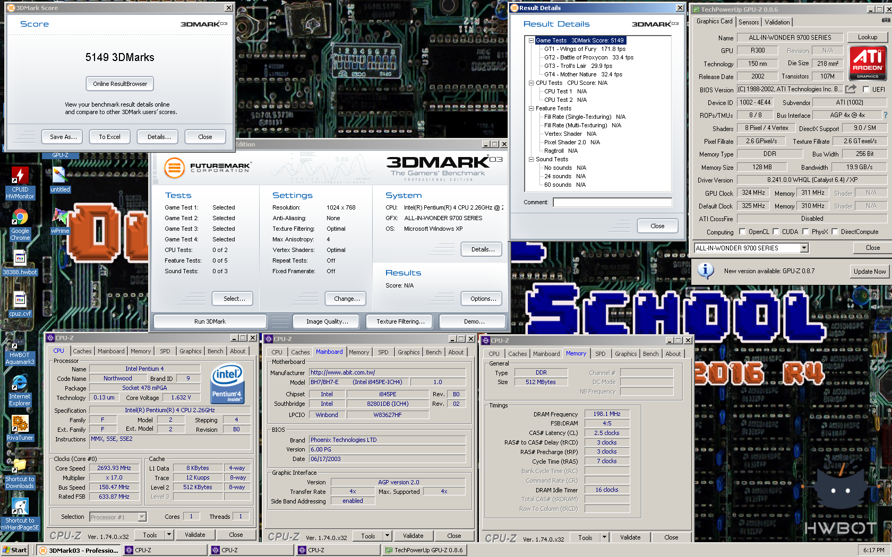
Task: Click Validate in the Memory CPU-Z window
Action: click(630, 537)
